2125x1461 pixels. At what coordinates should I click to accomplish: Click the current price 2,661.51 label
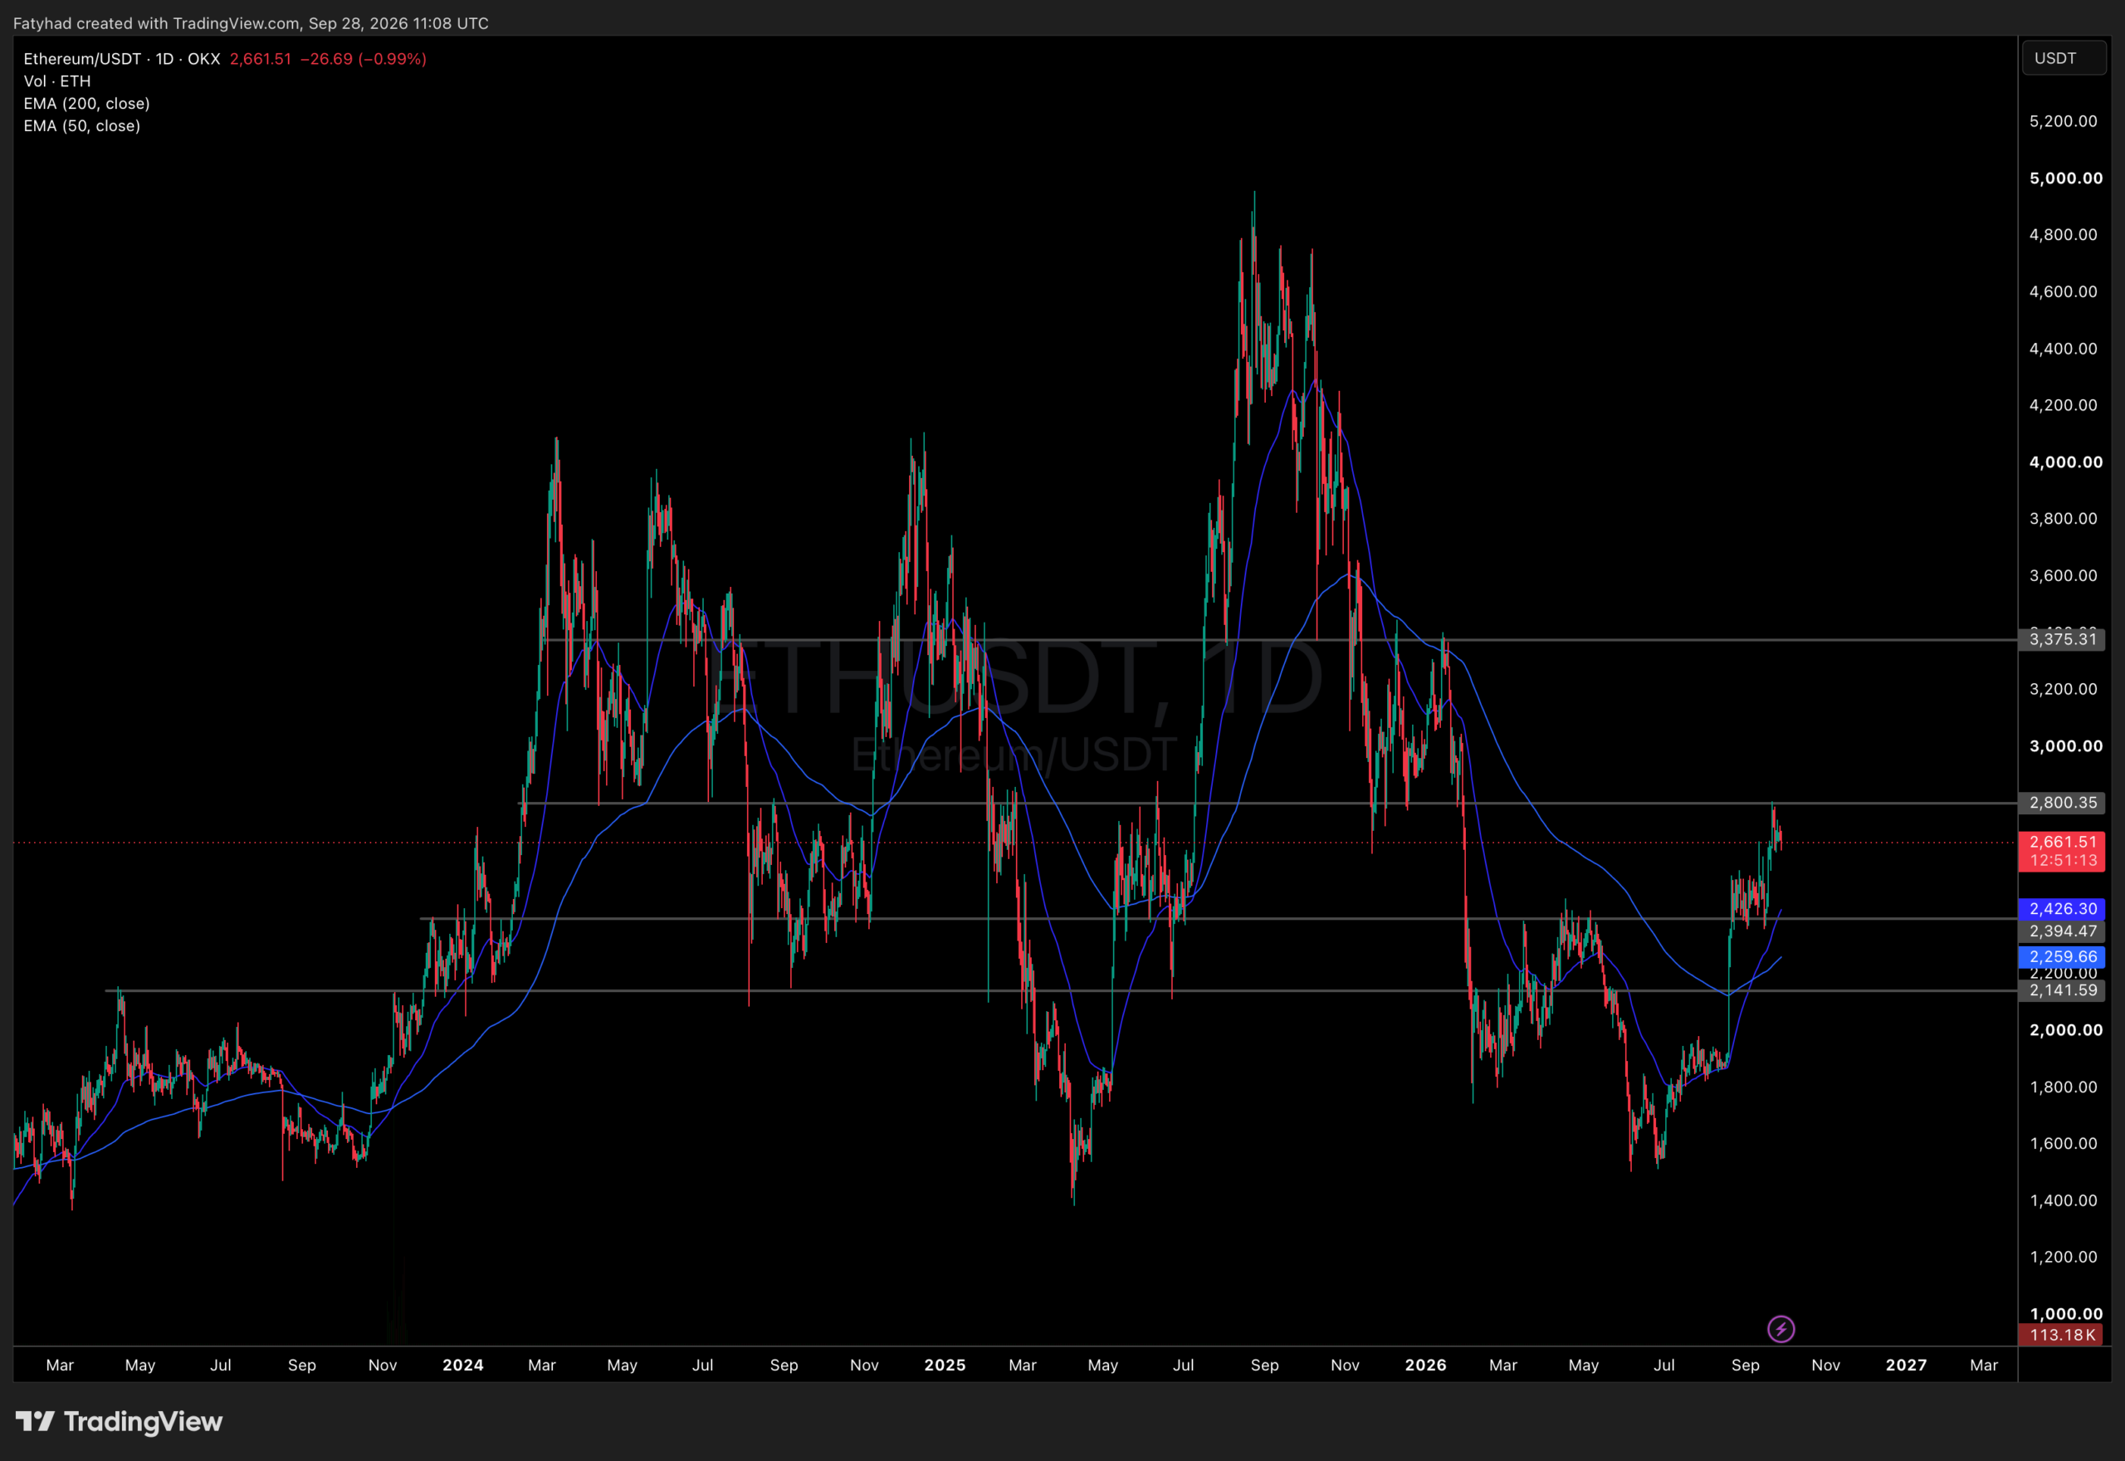pyautogui.click(x=2062, y=841)
